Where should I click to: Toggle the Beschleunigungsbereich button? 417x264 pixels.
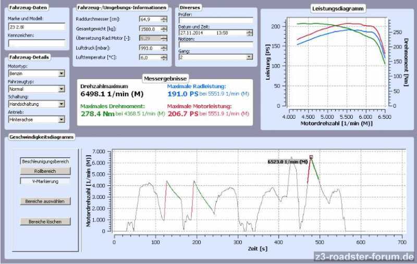(x=44, y=161)
